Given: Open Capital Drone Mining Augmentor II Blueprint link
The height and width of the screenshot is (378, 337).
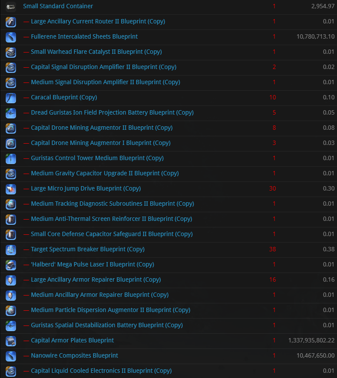Looking at the screenshot, I should tap(102, 128).
